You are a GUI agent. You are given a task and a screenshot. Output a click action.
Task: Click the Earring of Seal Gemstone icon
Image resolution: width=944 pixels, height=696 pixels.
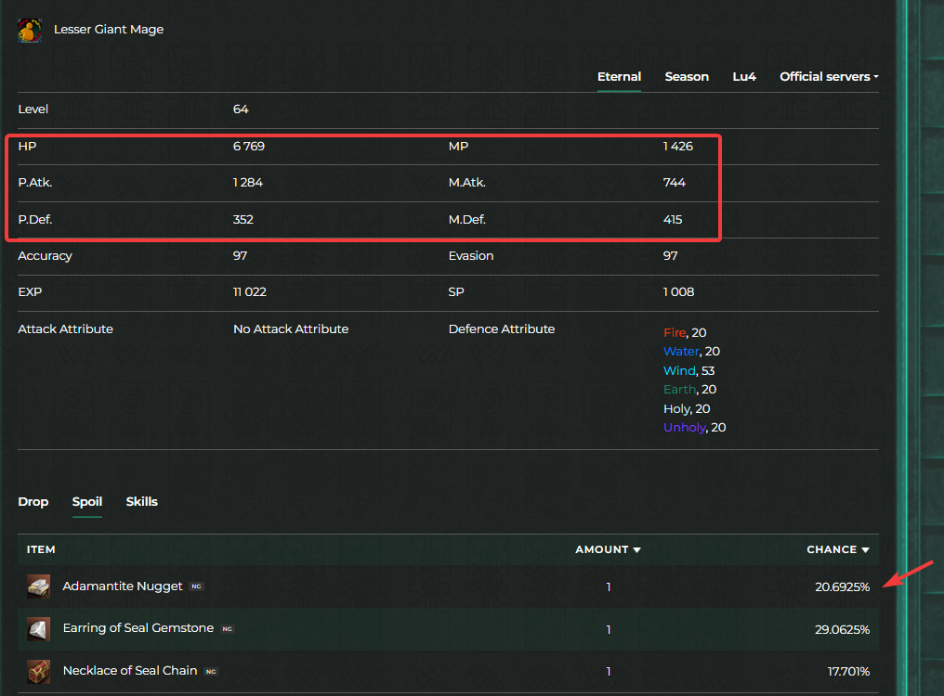pos(39,628)
